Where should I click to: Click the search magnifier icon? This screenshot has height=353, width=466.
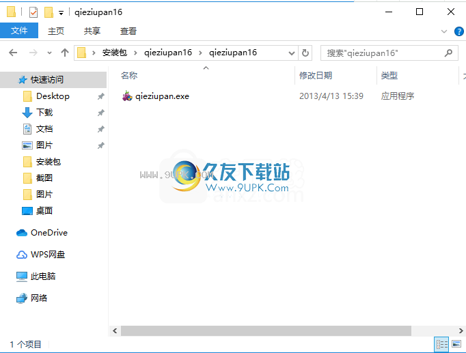point(448,53)
